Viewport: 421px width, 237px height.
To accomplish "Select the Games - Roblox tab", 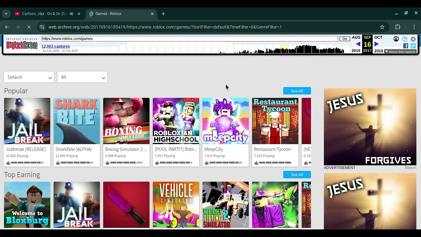I will [x=121, y=14].
